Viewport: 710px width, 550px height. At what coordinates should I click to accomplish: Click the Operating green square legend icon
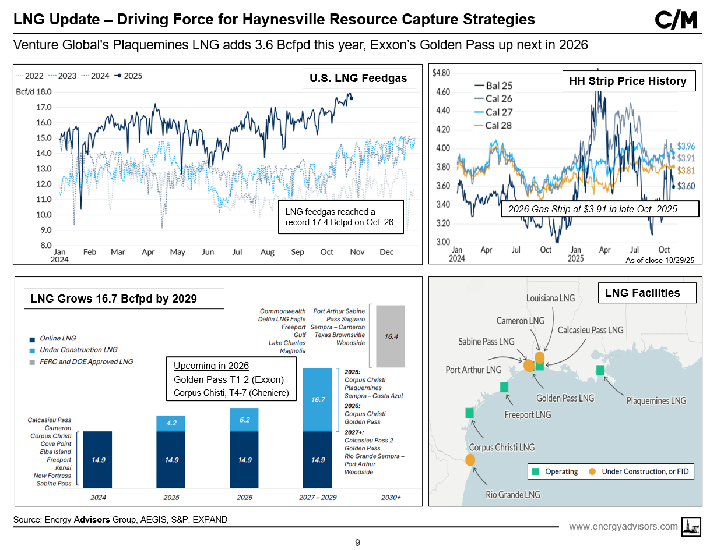pyautogui.click(x=536, y=471)
